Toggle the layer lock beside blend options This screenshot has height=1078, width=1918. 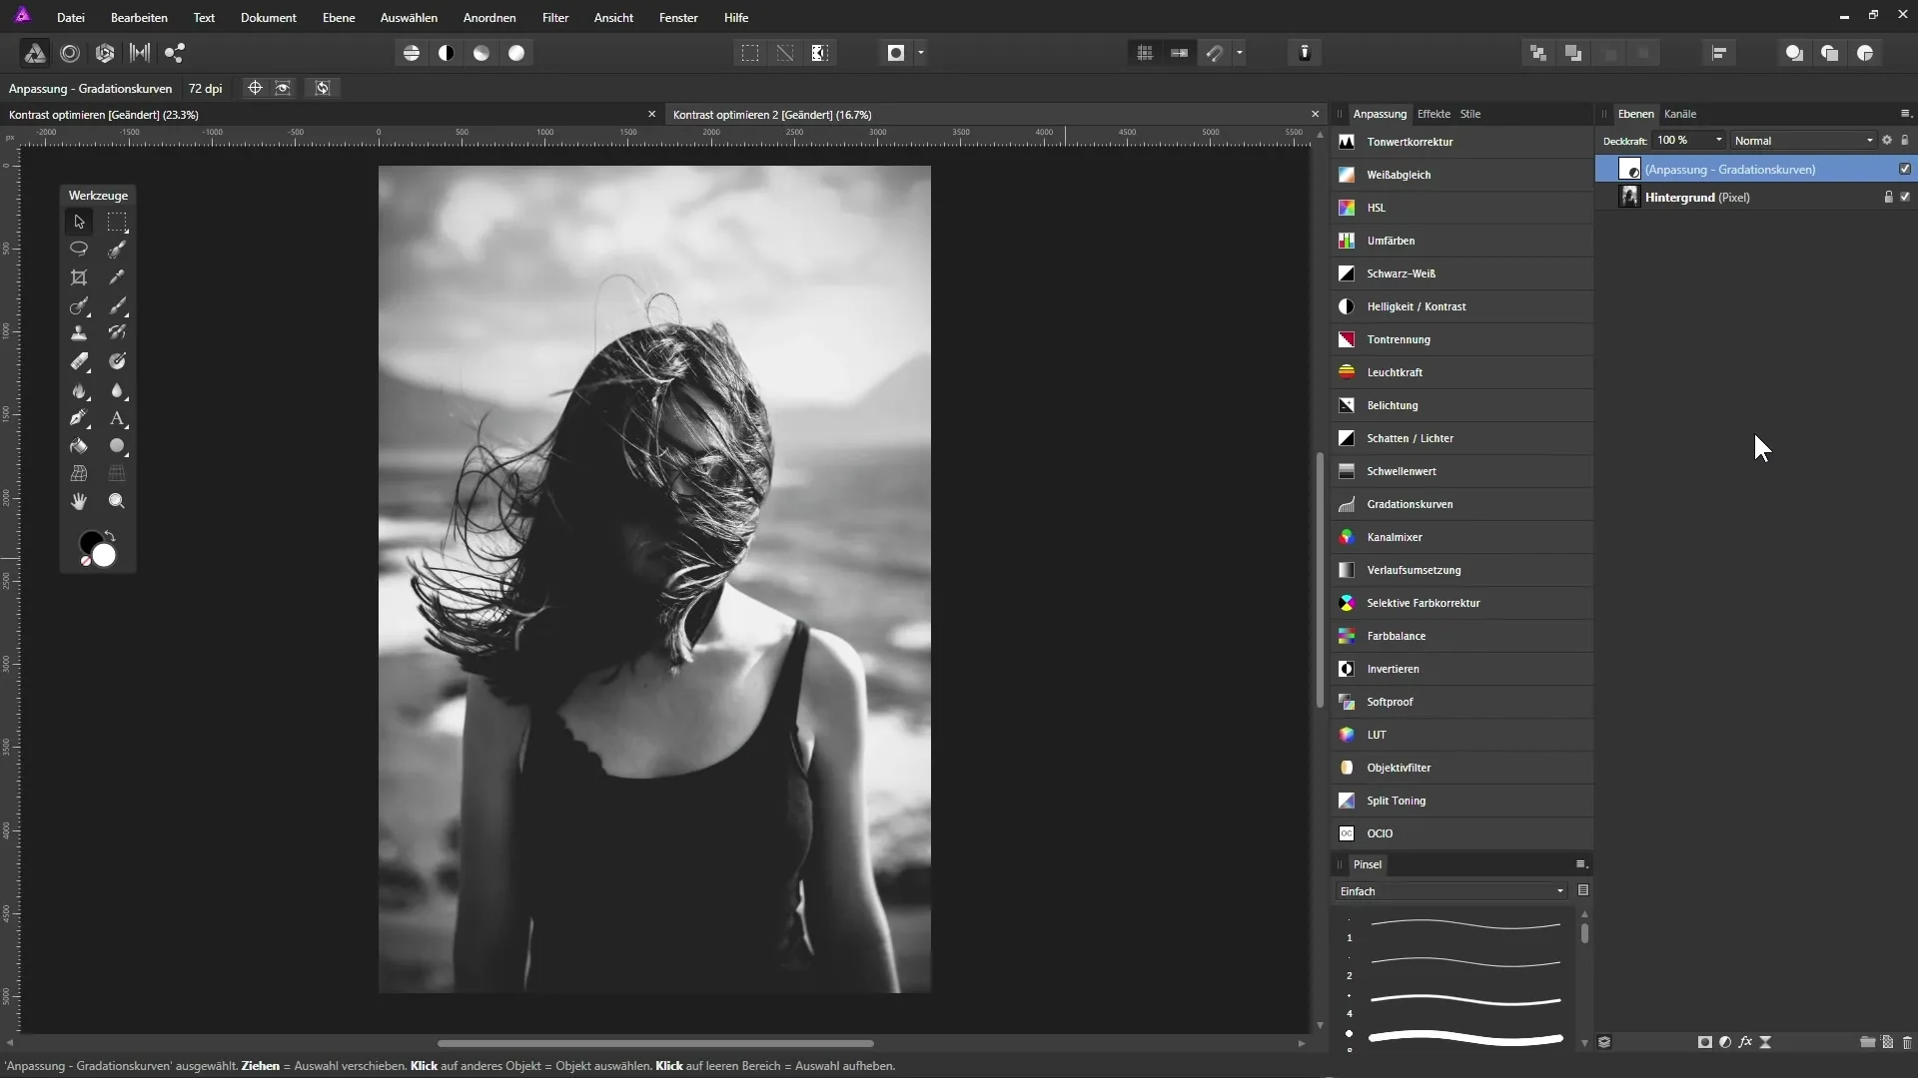tap(1905, 140)
